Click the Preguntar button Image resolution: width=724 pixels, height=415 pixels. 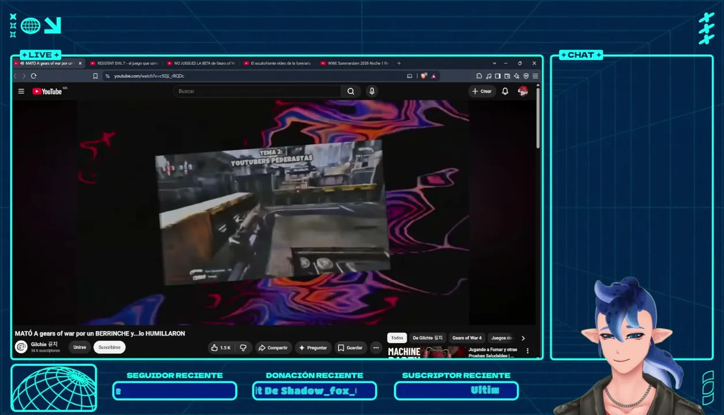[x=314, y=348]
